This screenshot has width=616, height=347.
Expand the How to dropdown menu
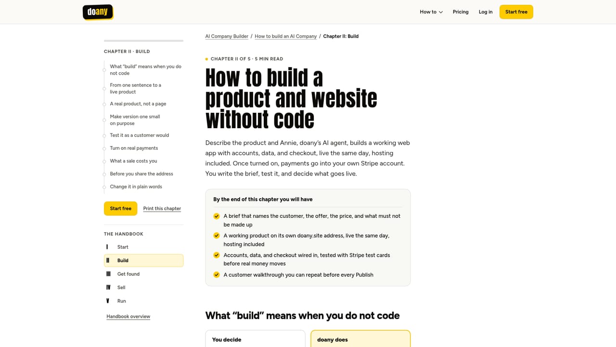[x=431, y=12]
